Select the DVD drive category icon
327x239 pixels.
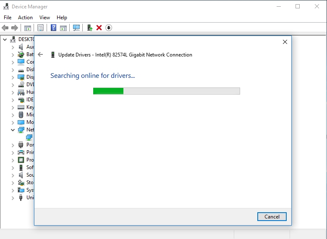tap(21, 84)
